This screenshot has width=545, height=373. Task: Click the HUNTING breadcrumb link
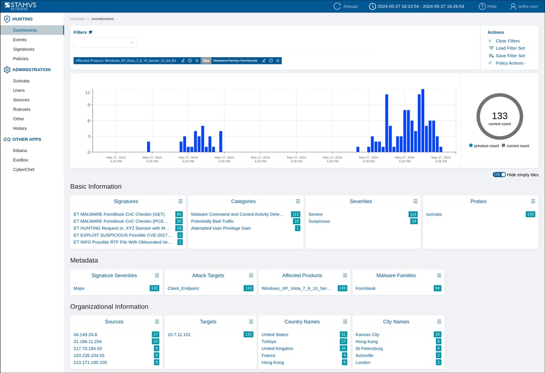(x=77, y=19)
